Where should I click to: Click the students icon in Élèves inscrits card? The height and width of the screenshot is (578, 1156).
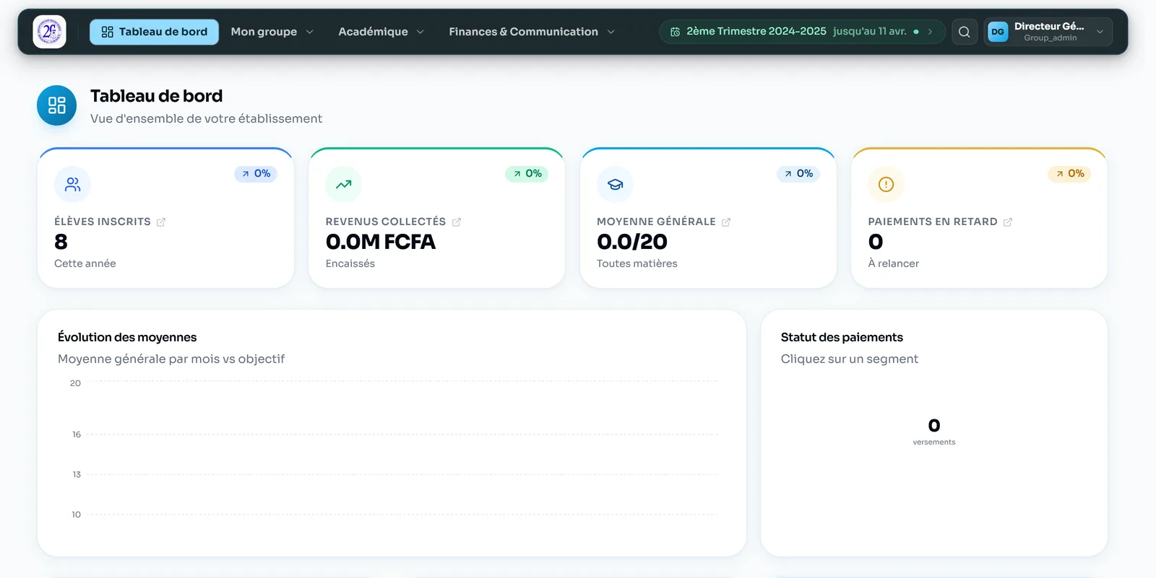tap(72, 185)
